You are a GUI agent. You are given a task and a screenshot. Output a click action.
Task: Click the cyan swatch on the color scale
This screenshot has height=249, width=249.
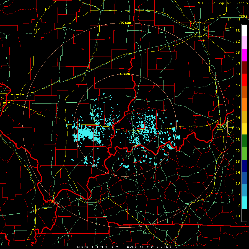244,203
